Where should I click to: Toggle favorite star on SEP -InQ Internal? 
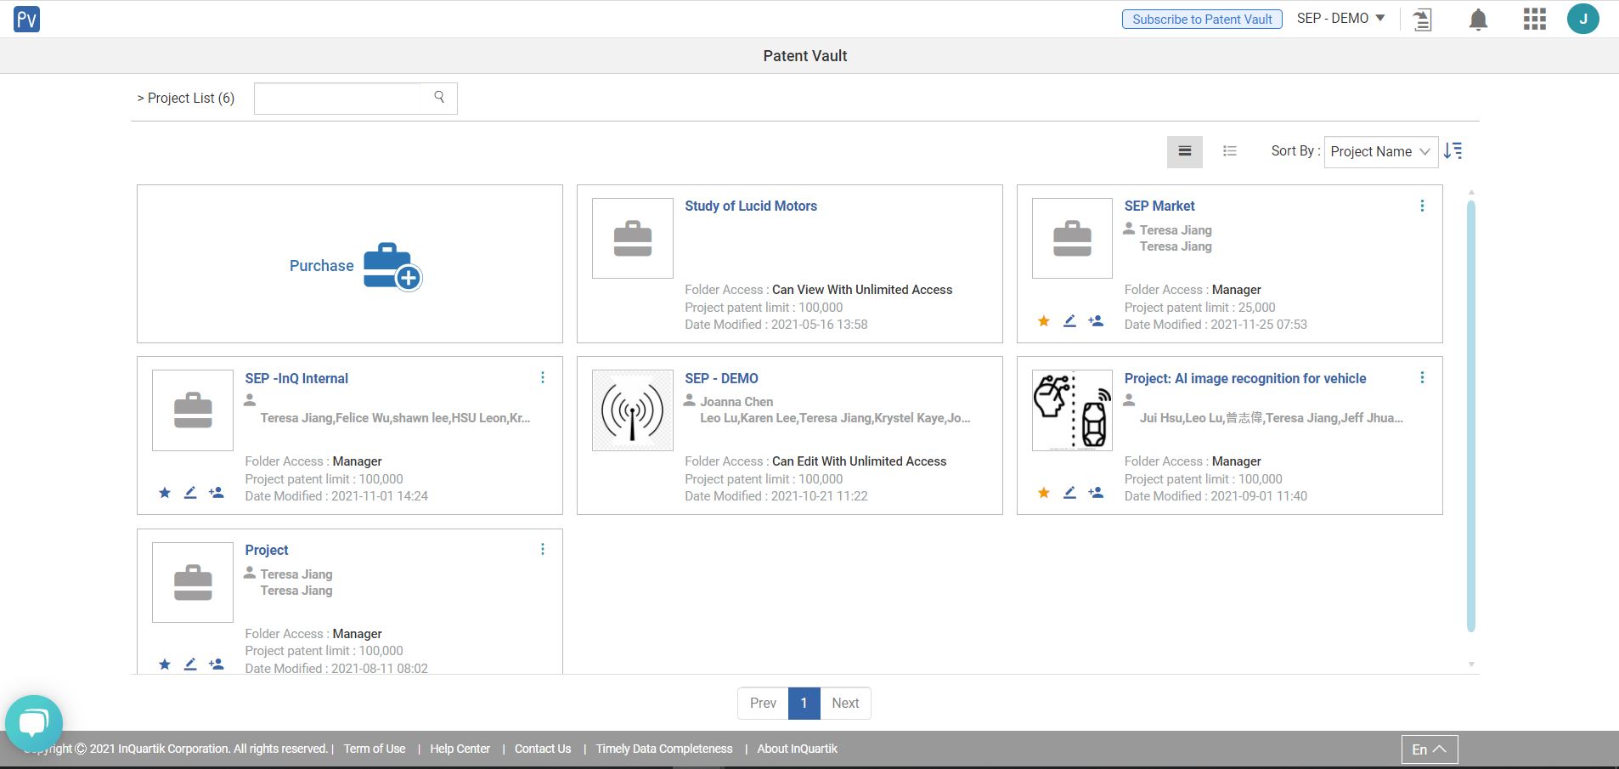(165, 493)
